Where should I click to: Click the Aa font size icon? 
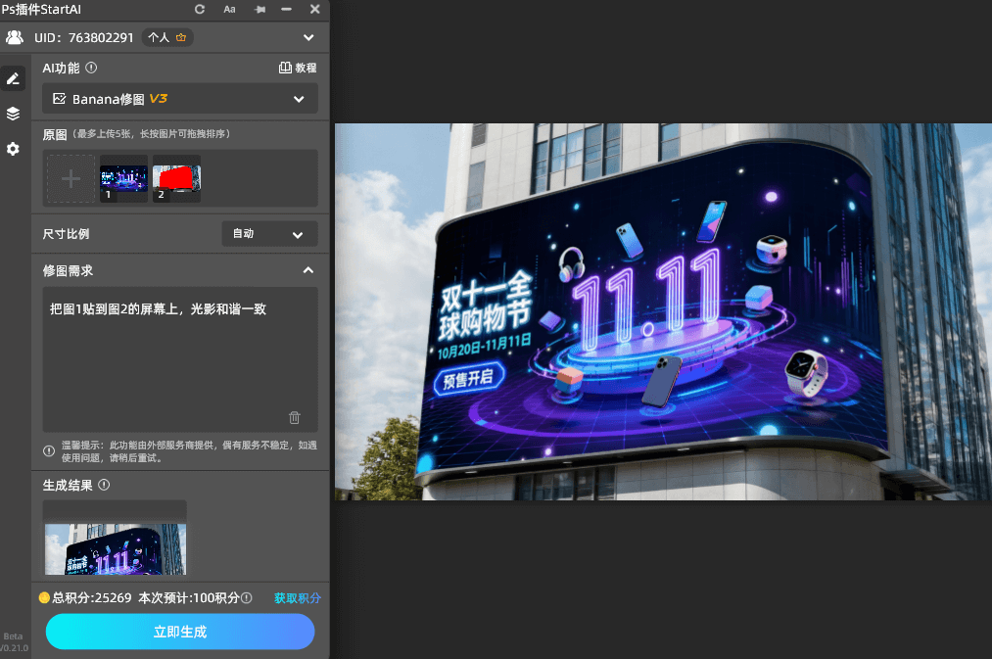point(229,9)
